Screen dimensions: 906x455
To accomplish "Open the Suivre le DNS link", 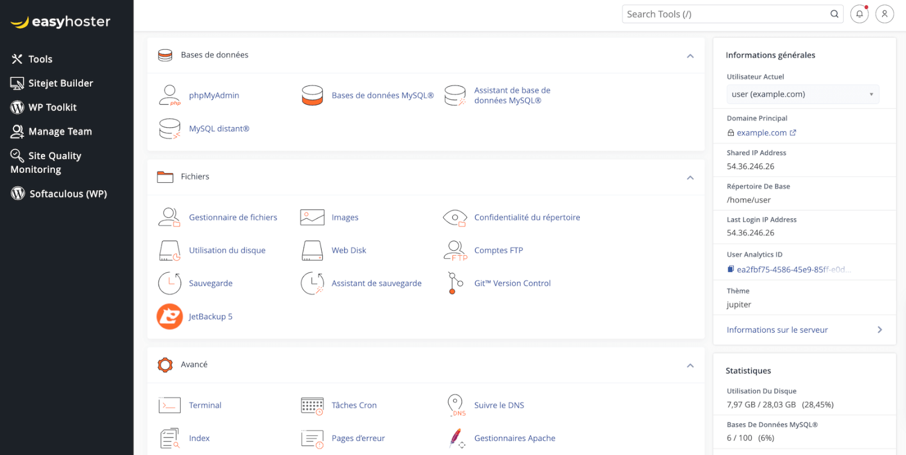I will click(499, 405).
